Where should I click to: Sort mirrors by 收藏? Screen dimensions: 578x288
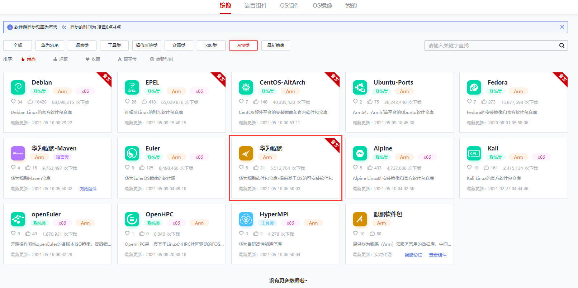point(93,59)
